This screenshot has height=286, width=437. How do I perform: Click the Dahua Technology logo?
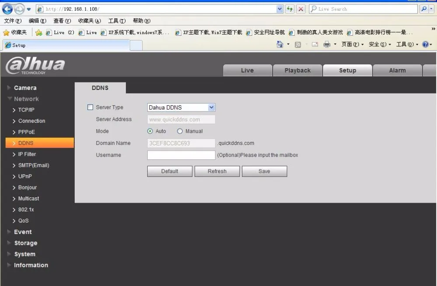click(35, 66)
